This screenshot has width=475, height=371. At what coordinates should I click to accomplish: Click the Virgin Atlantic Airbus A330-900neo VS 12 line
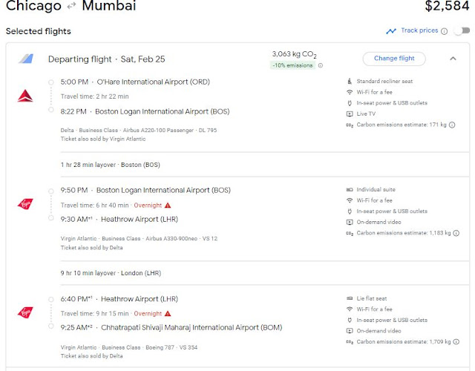pyautogui.click(x=139, y=239)
